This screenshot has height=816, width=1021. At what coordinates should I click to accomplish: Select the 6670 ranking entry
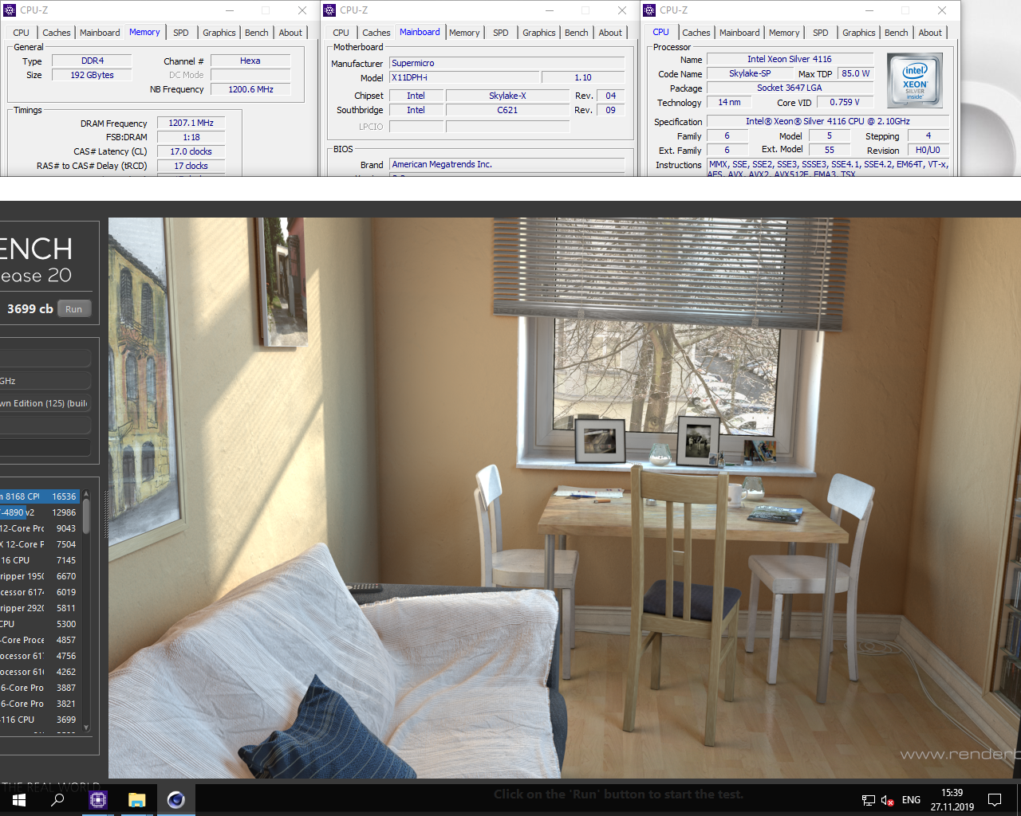coord(40,576)
